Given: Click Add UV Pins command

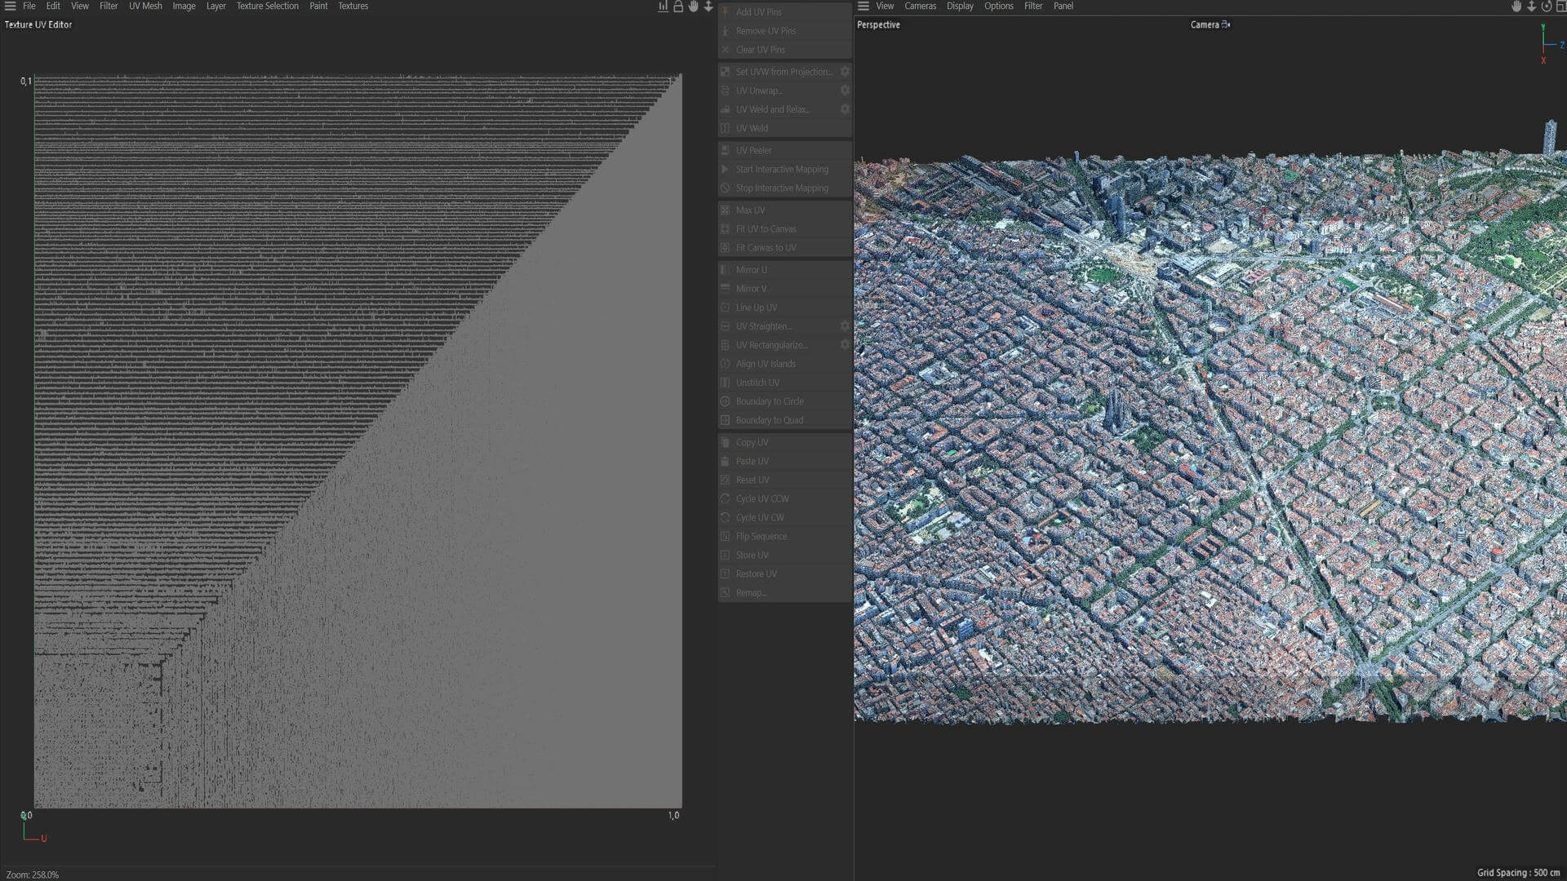Looking at the screenshot, I should (x=785, y=12).
